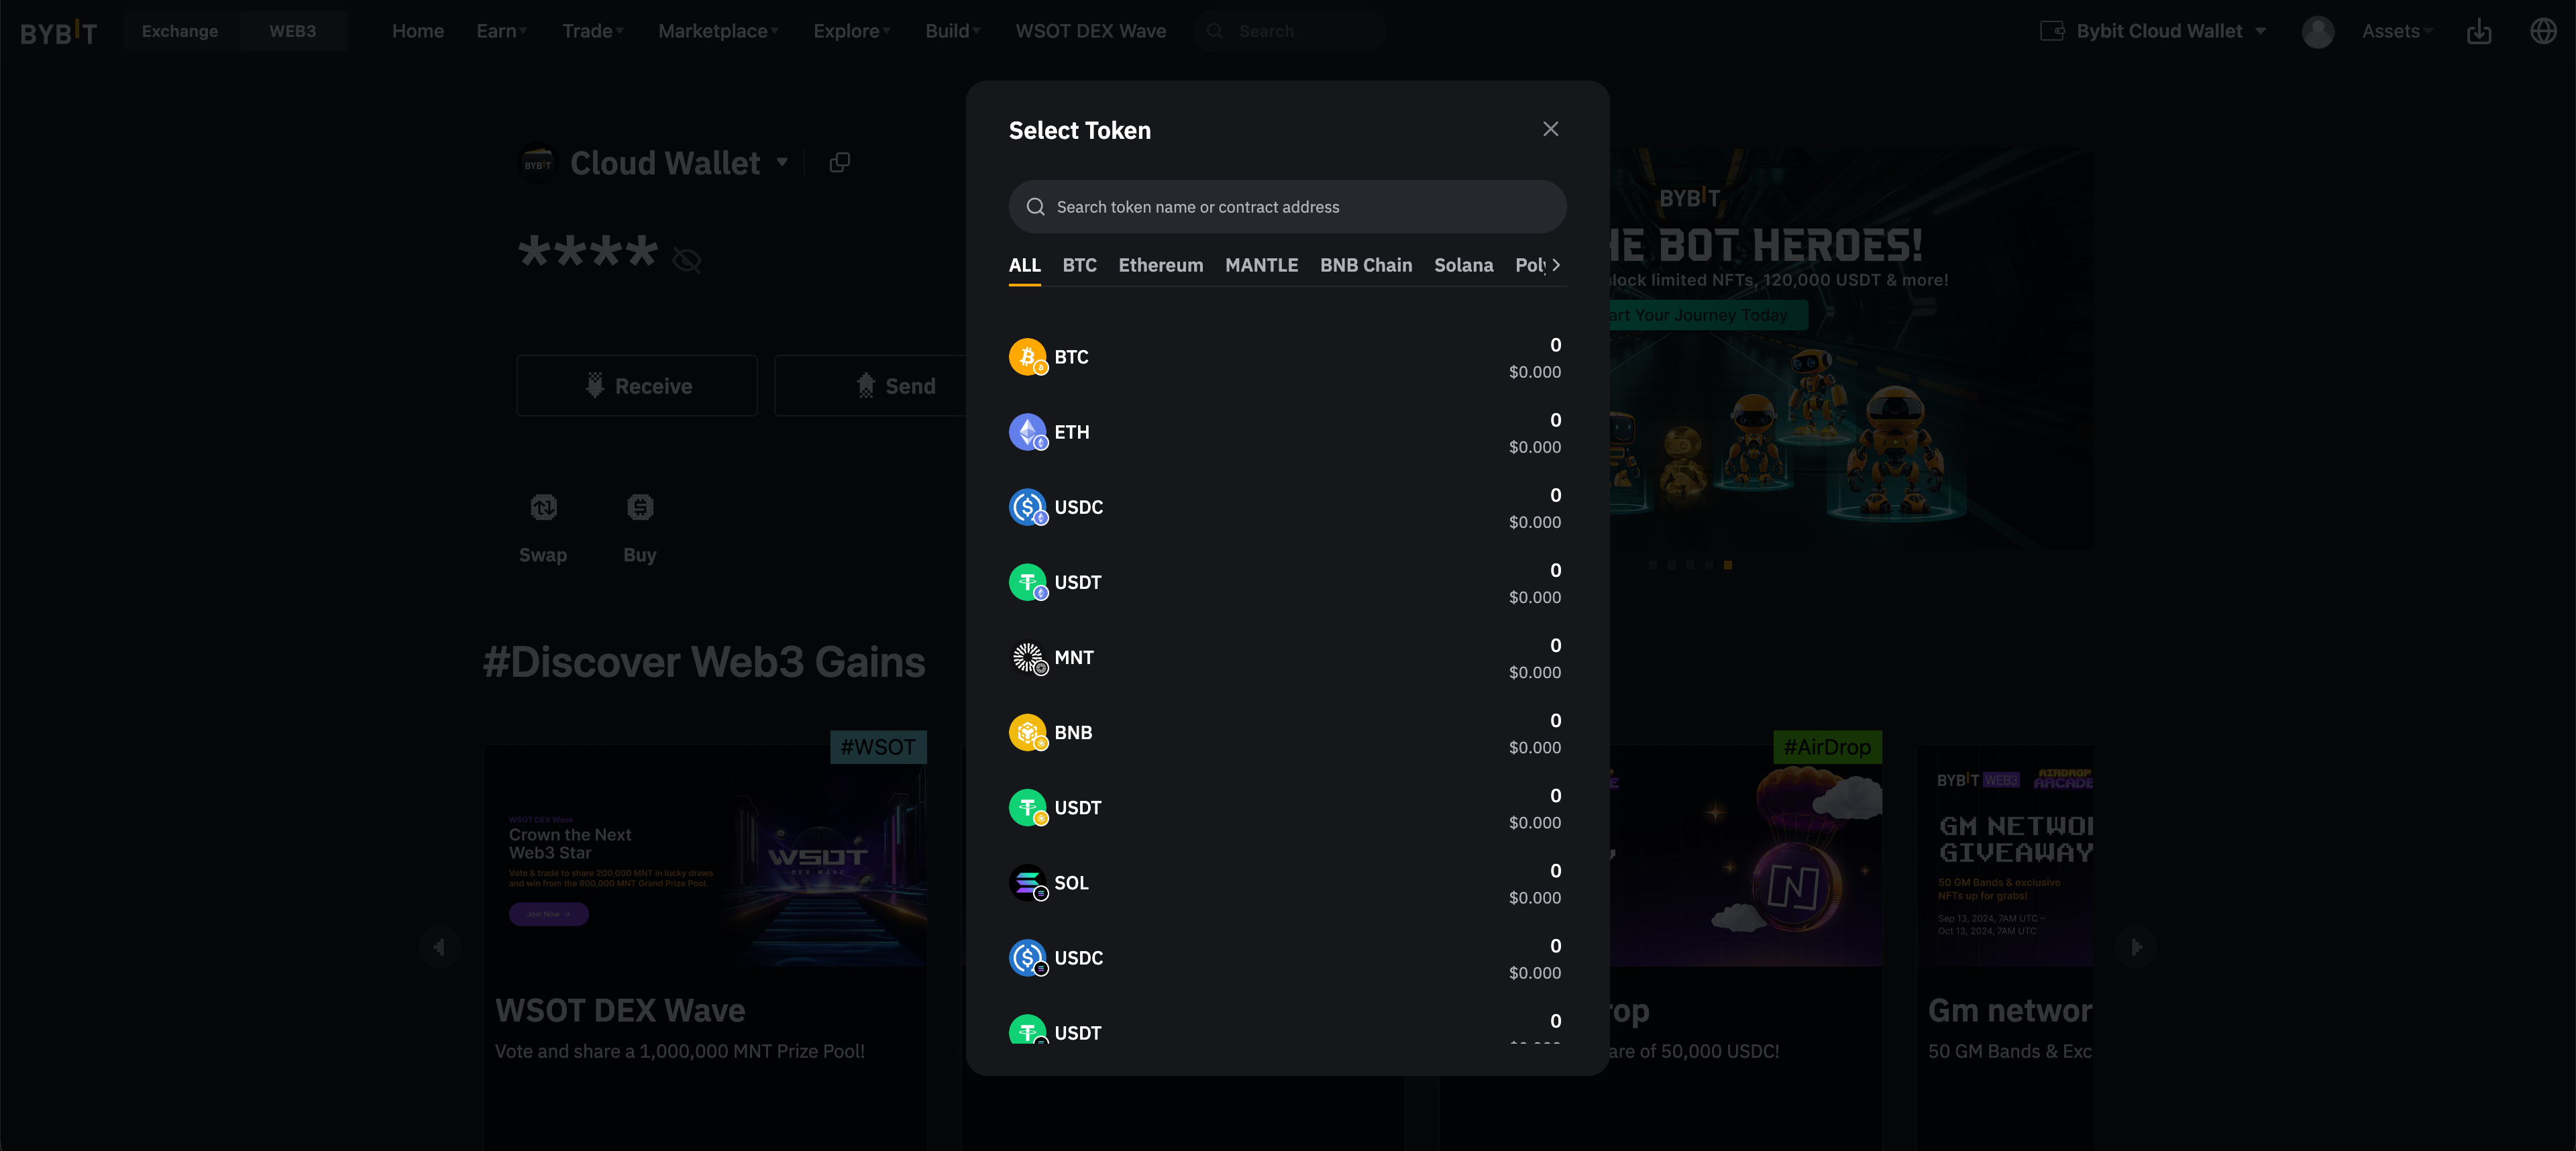Image resolution: width=2576 pixels, height=1151 pixels.
Task: Show previous Web3 Gains card
Action: pos(439,946)
